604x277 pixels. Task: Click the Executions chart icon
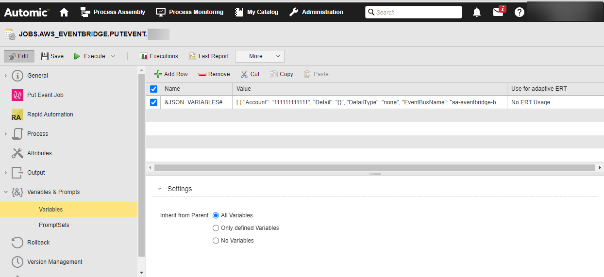coord(144,56)
